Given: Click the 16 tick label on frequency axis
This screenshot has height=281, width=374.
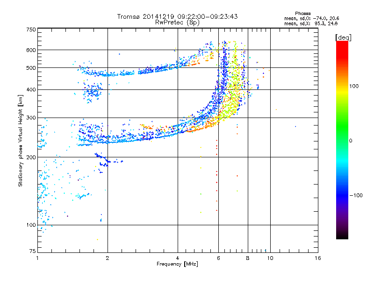Looking at the screenshot, I should pyautogui.click(x=318, y=258).
